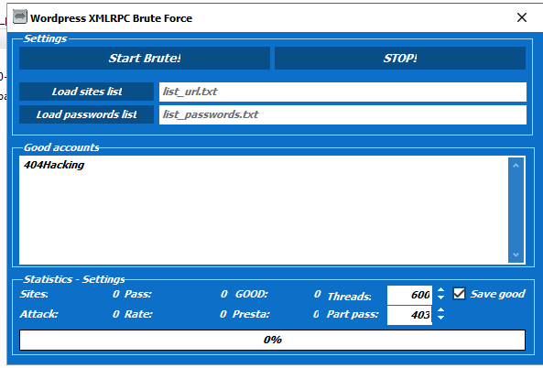The image size is (543, 368).
Task: Increase the Threads value with up arrow
Action: 440,290
